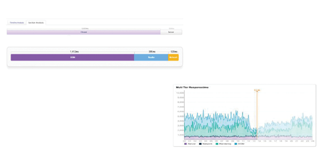
Task: Toggle the Network series in chart legend
Action: tap(206, 144)
